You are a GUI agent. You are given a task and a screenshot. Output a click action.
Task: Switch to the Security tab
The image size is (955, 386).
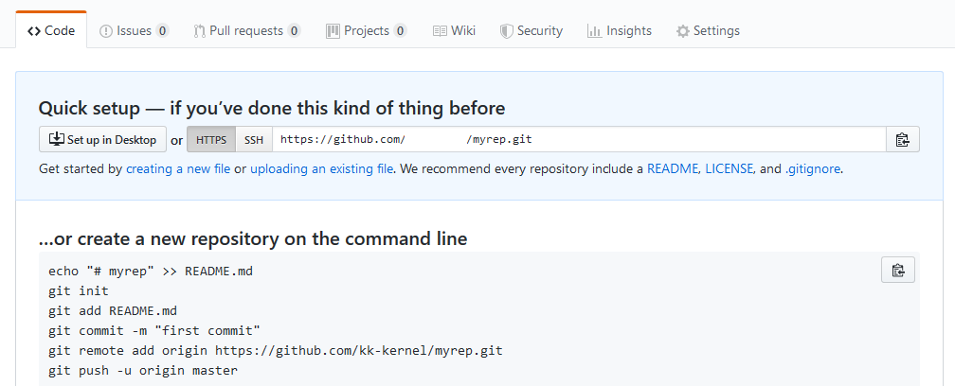pos(532,30)
